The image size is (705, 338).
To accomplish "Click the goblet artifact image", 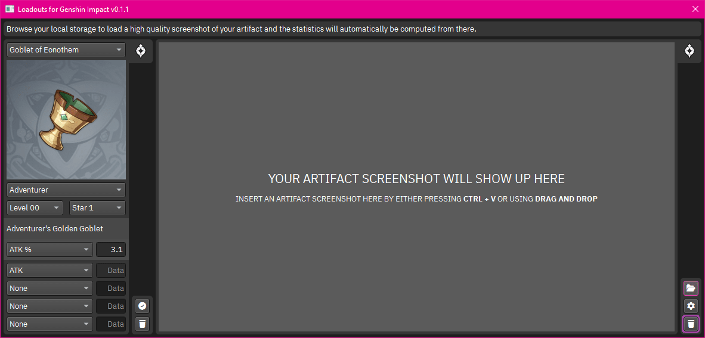I will pos(66,120).
